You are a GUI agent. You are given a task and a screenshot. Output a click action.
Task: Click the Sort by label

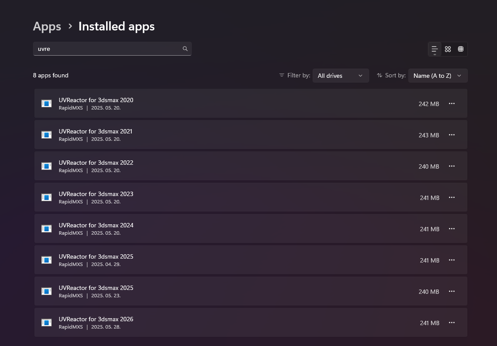[x=395, y=75]
